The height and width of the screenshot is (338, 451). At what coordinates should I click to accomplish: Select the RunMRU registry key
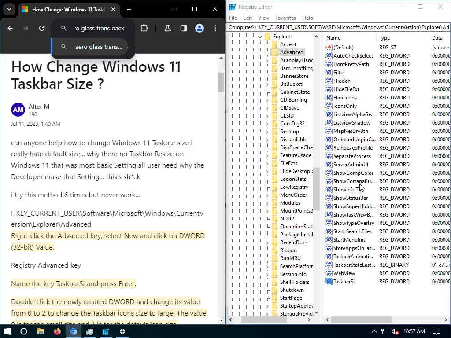290,258
